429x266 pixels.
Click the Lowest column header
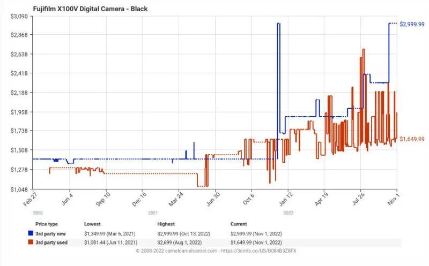(92, 224)
